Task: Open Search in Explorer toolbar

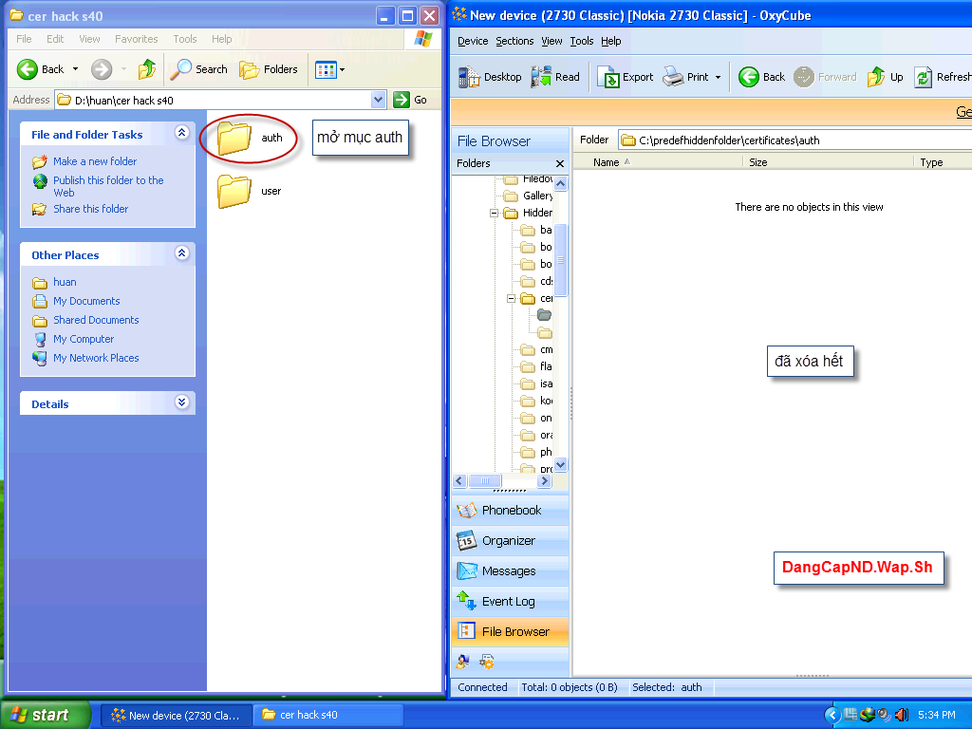Action: click(199, 69)
